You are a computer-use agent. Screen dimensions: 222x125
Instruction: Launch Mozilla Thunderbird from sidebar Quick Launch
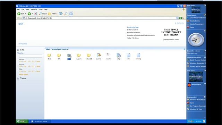coord(195,24)
